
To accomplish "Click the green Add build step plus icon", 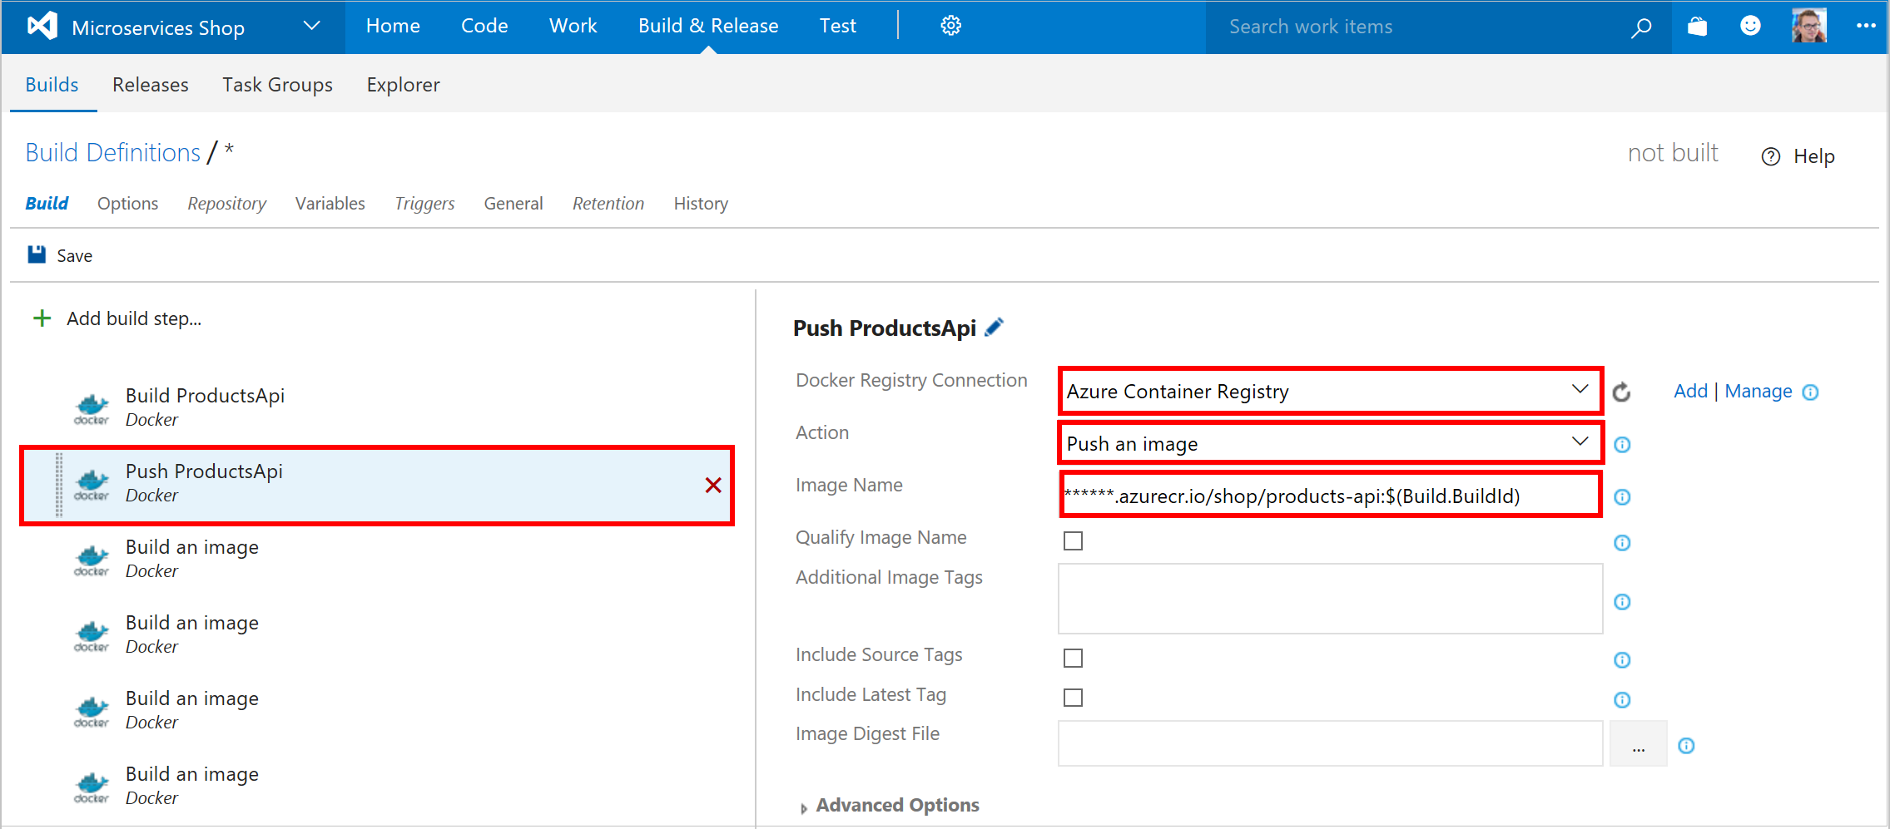I will (42, 318).
